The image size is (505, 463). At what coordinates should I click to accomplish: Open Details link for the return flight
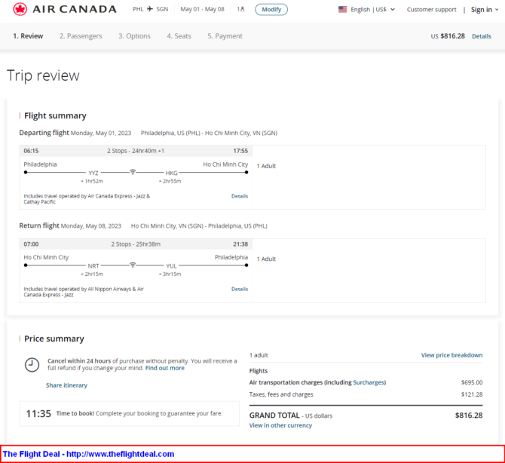click(240, 289)
